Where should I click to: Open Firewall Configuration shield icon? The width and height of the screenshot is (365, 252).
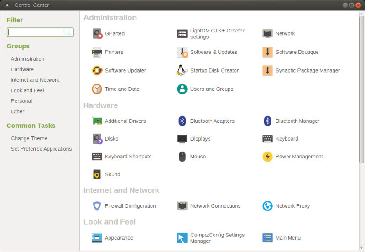pyautogui.click(x=97, y=206)
